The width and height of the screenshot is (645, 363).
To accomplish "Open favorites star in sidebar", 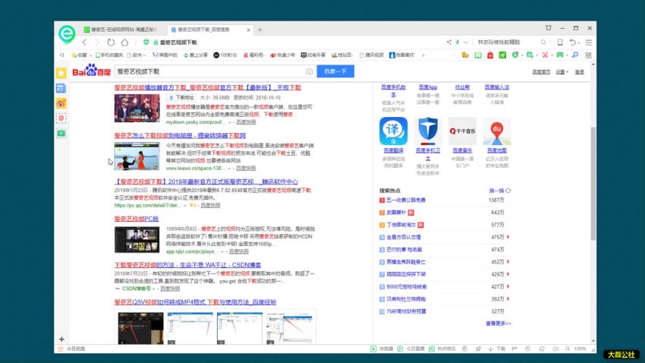I will coord(61,73).
